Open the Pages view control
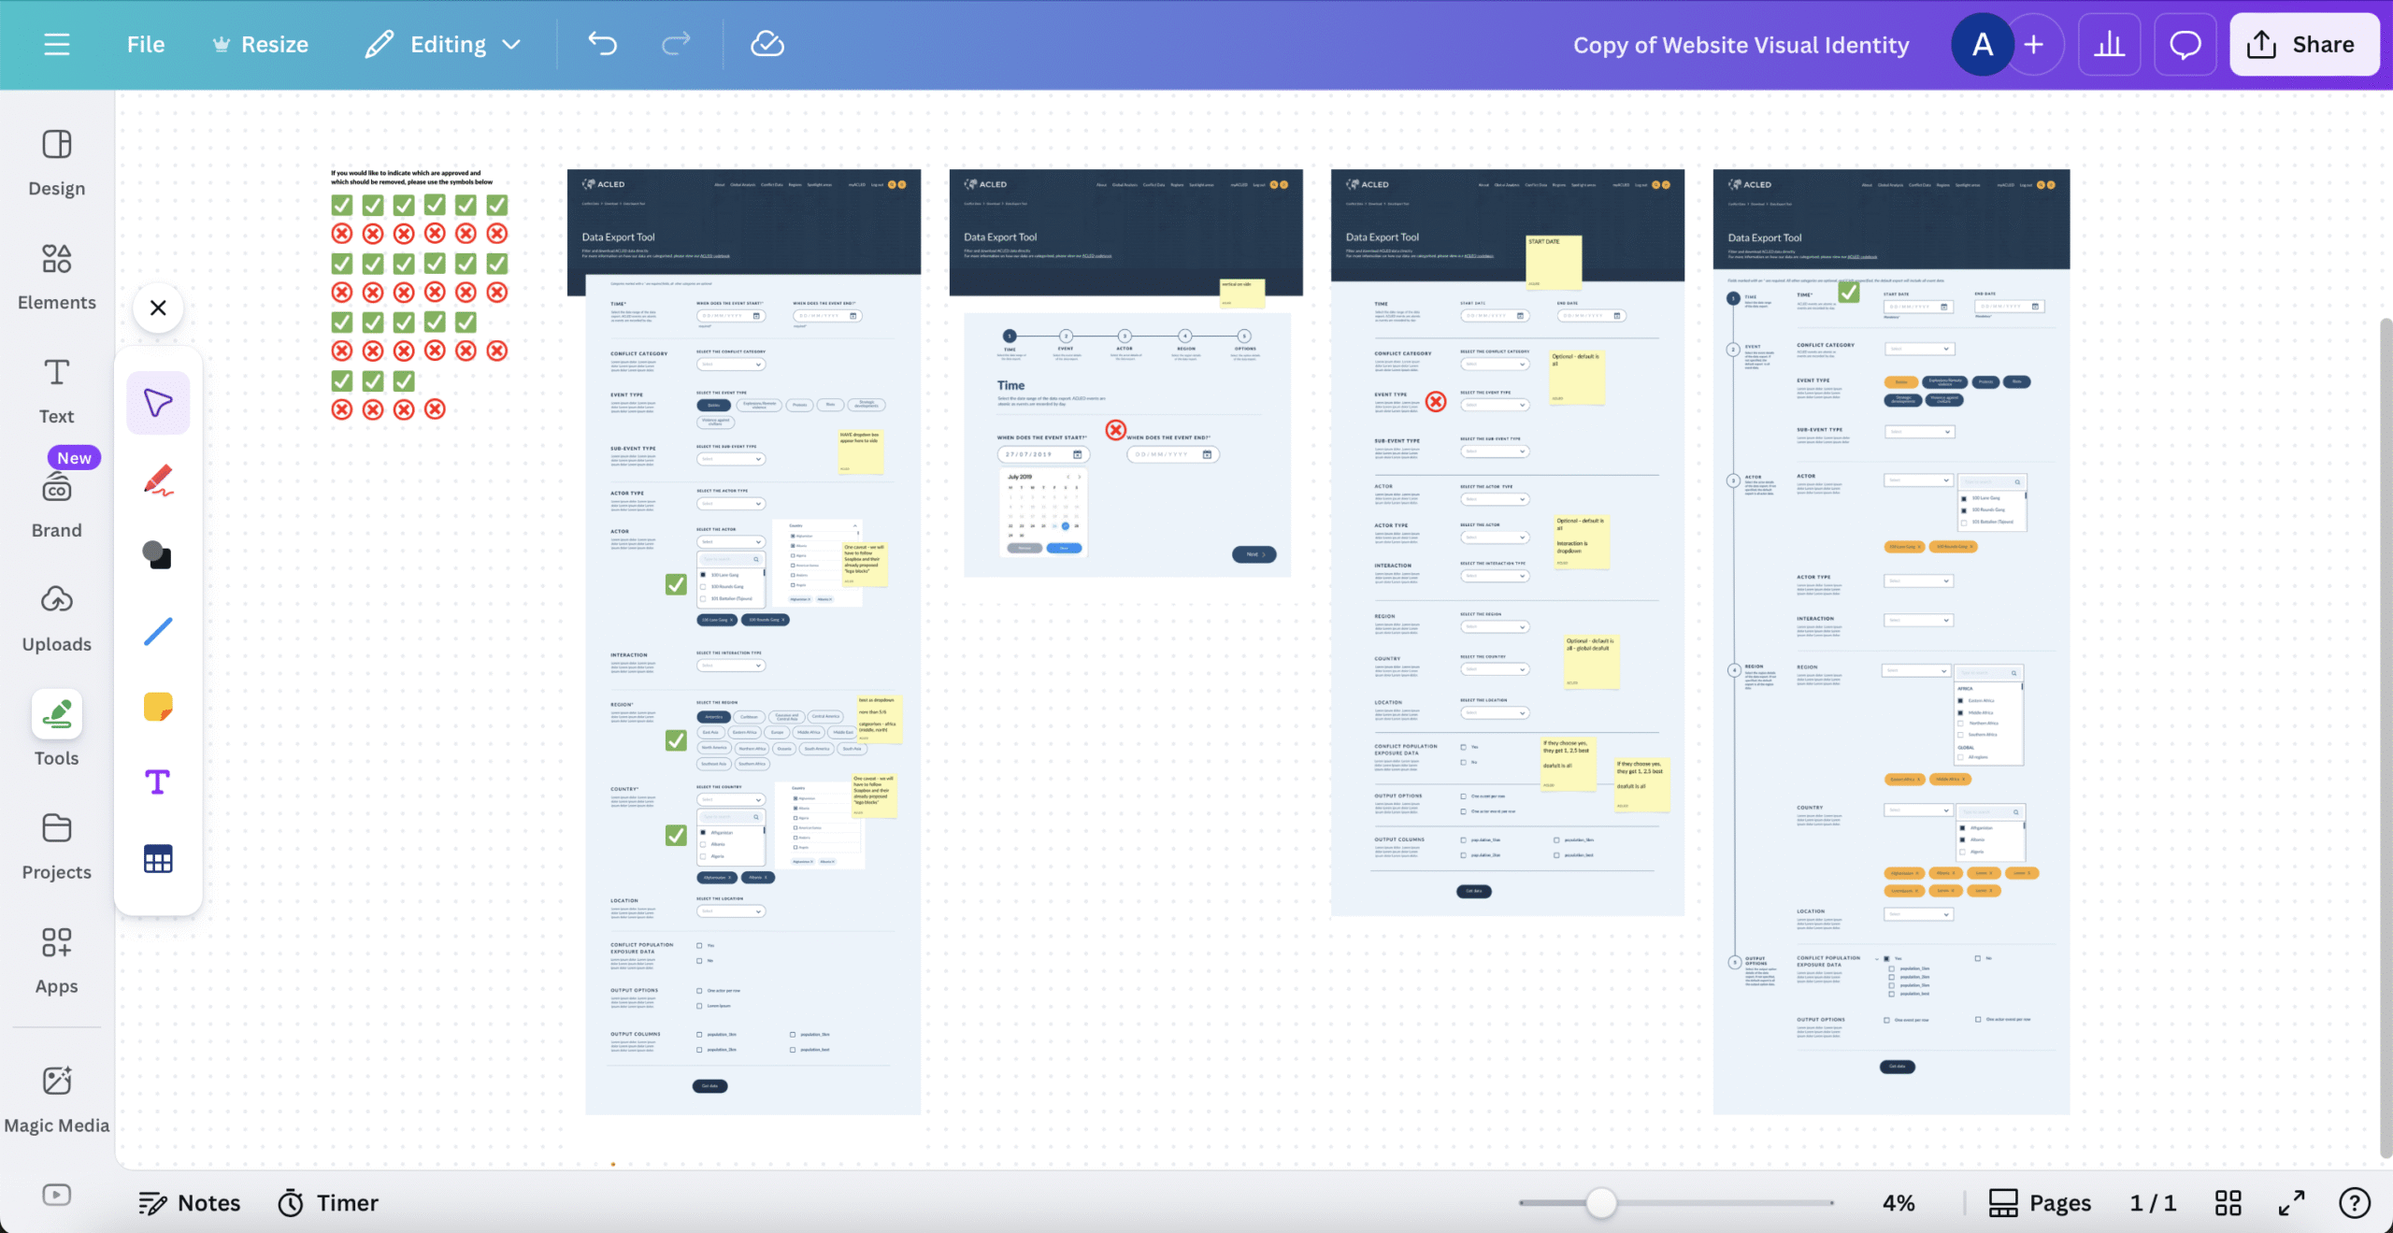Screen dimensions: 2393x1233 2040,1202
